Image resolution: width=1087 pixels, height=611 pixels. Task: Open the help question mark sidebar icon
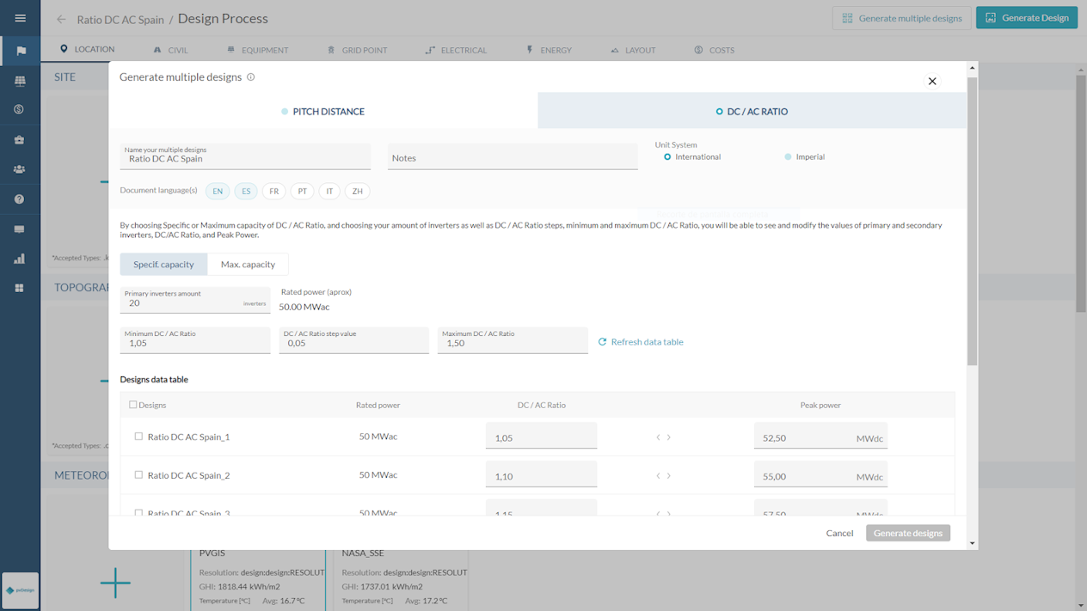click(x=20, y=199)
